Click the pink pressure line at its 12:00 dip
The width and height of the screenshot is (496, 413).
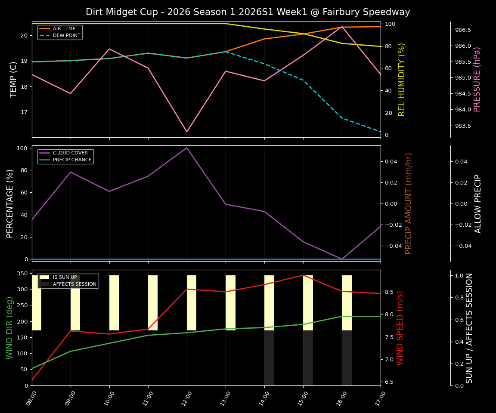tap(187, 131)
